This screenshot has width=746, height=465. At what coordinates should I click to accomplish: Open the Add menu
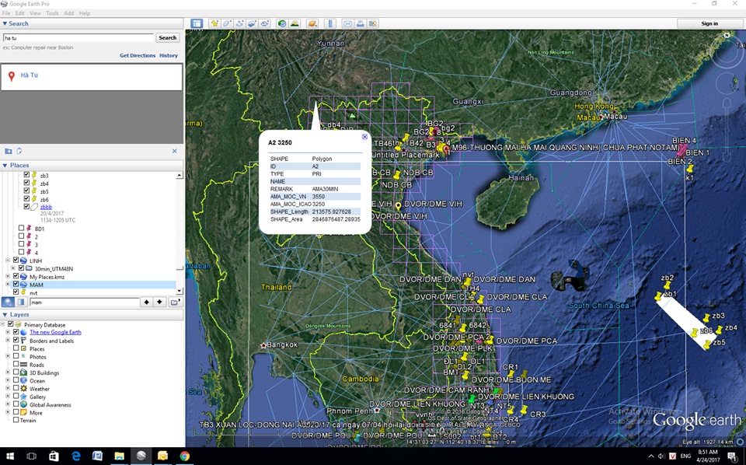point(68,13)
